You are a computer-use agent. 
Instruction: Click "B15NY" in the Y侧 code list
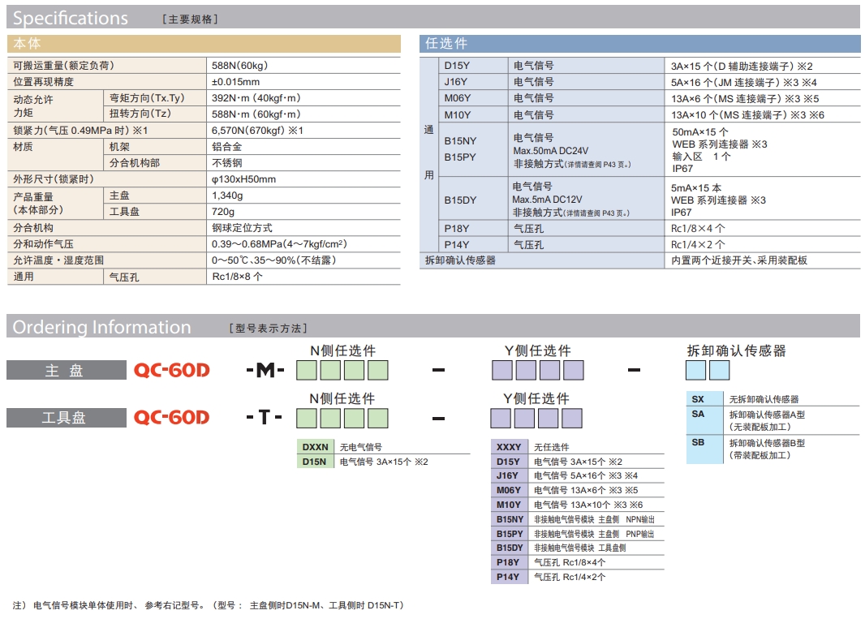510,519
